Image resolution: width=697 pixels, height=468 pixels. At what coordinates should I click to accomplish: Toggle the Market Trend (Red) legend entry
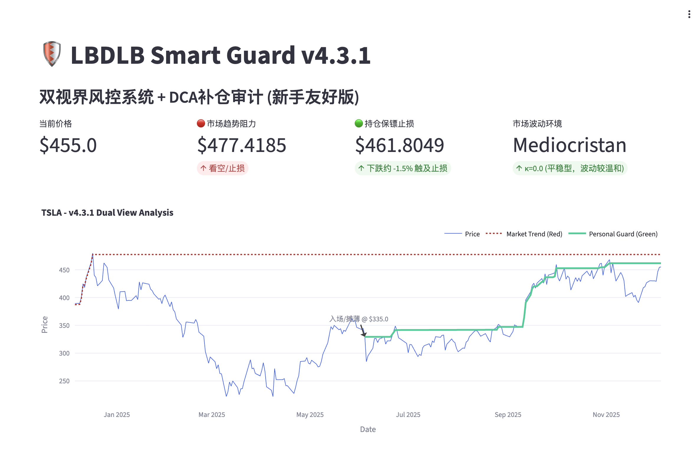524,234
